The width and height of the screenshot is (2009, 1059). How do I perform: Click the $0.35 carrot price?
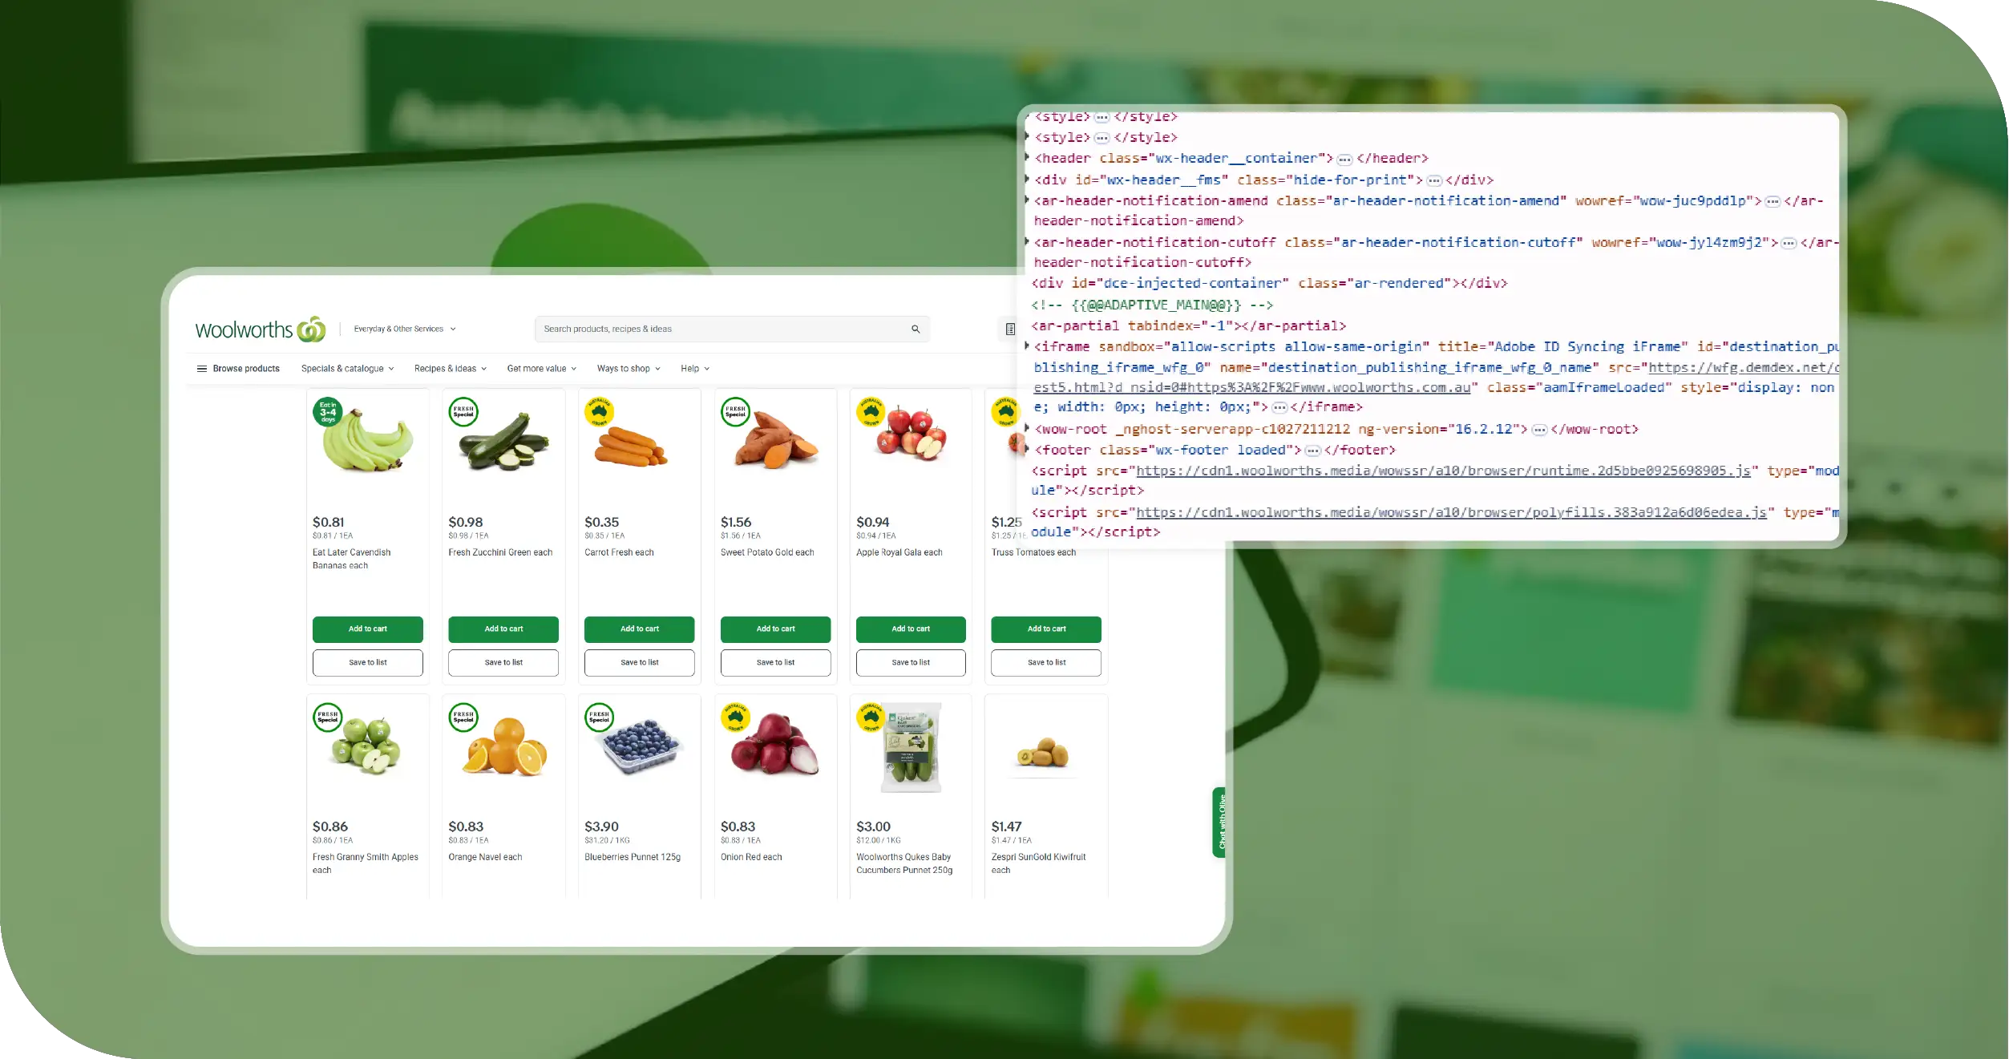[x=601, y=522]
